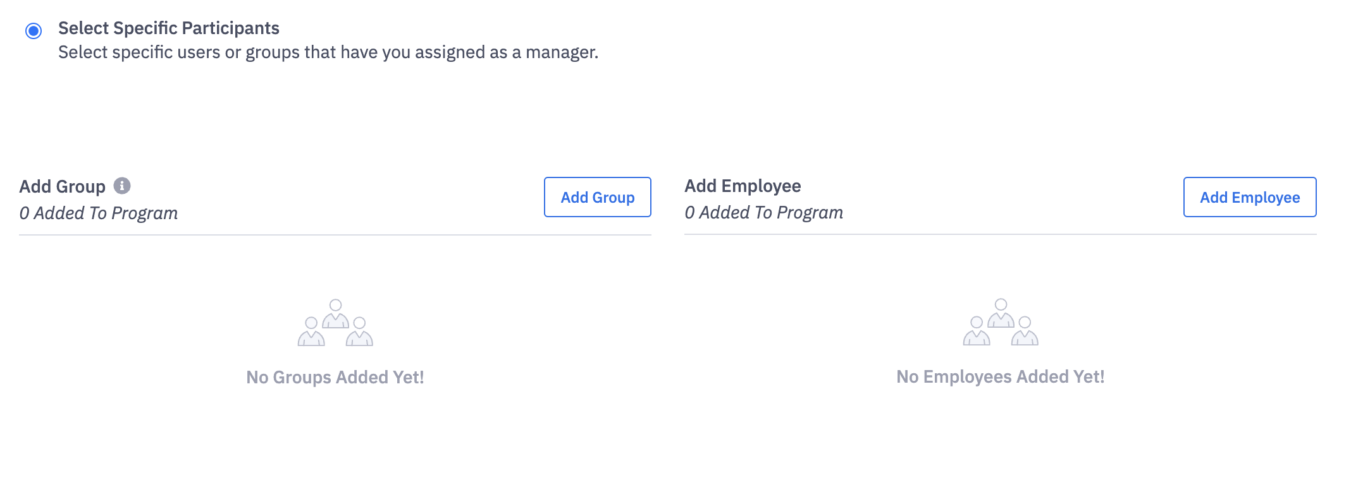Click top person figure in groups placeholder
This screenshot has width=1351, height=485.
336,313
